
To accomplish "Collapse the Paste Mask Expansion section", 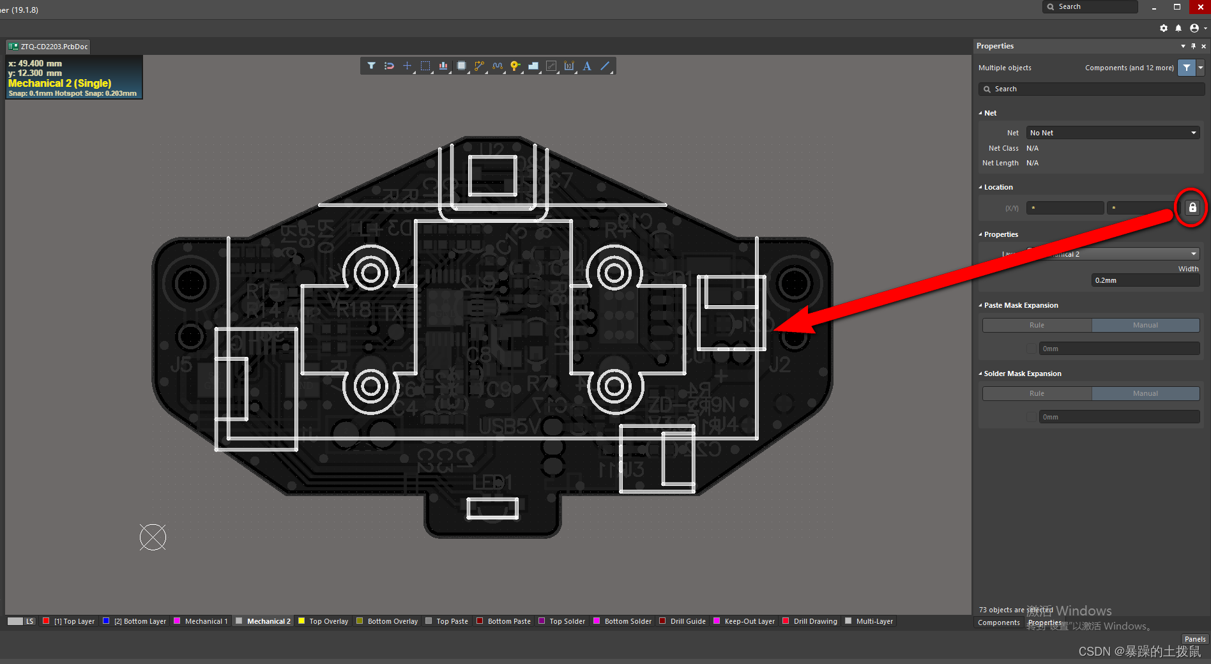I will tap(980, 305).
